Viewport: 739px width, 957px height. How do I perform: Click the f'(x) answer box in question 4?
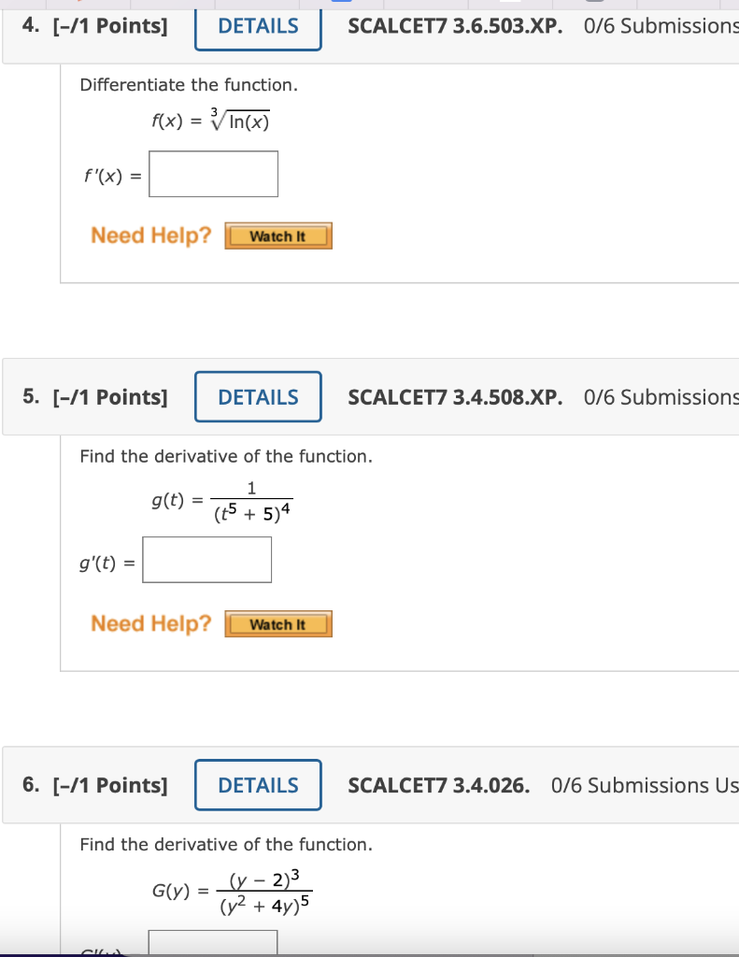213,173
